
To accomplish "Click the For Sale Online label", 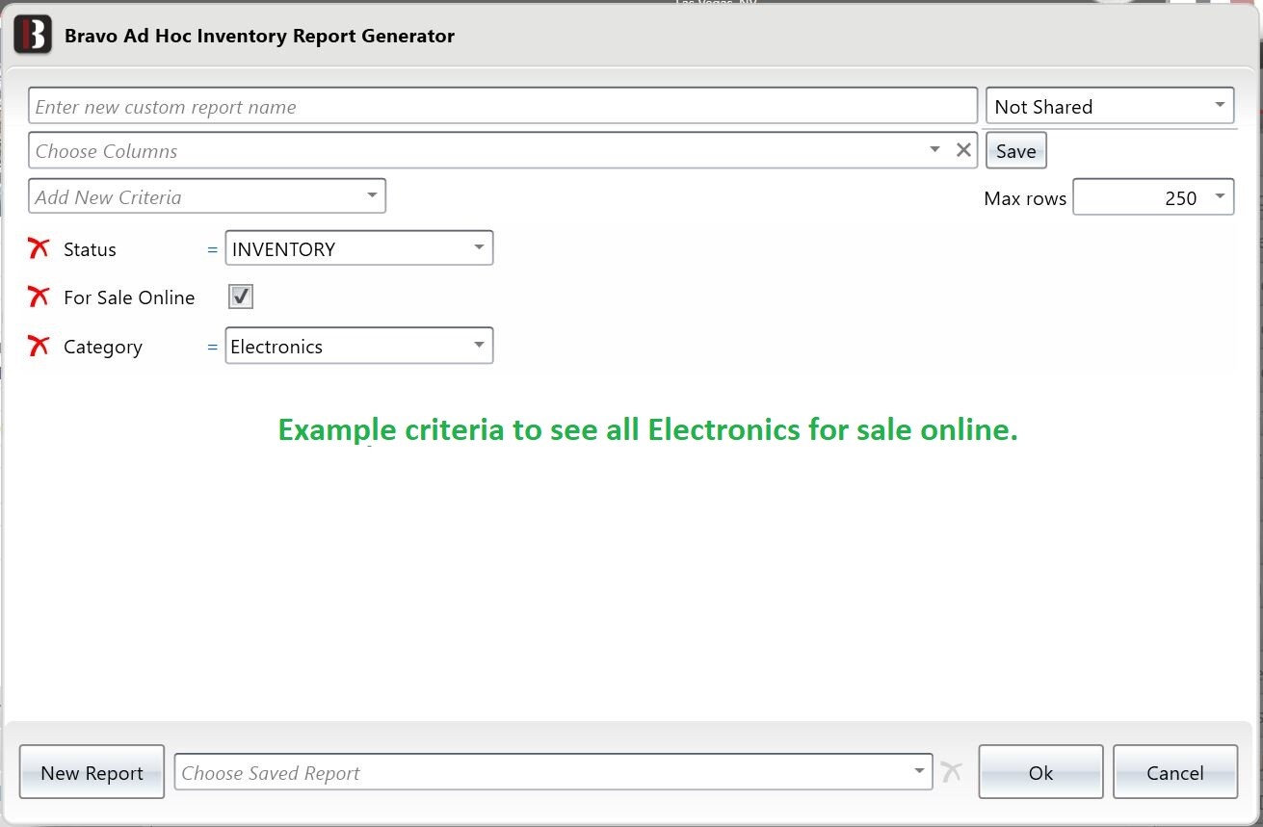I will pos(129,297).
